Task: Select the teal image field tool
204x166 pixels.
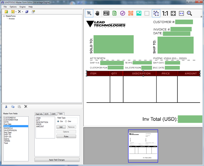Action: [139, 13]
